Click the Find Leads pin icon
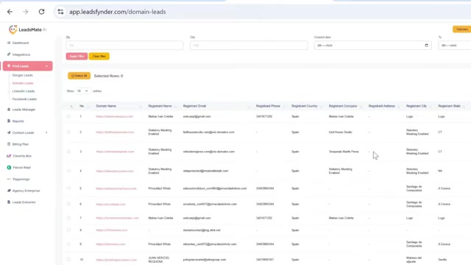The image size is (471, 265). pos(9,66)
